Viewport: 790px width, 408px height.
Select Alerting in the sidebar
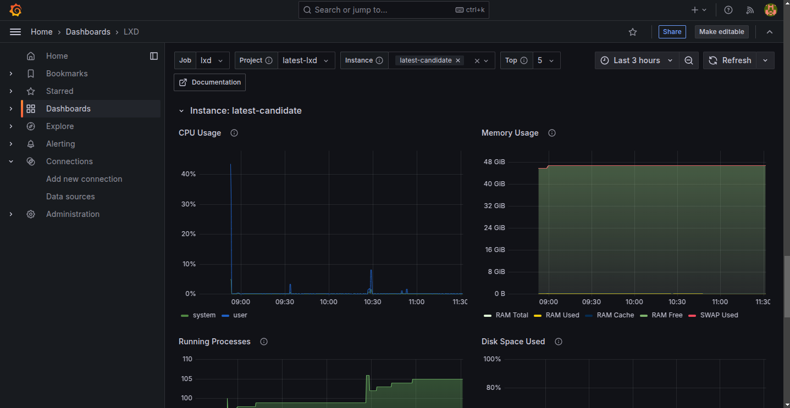60,143
